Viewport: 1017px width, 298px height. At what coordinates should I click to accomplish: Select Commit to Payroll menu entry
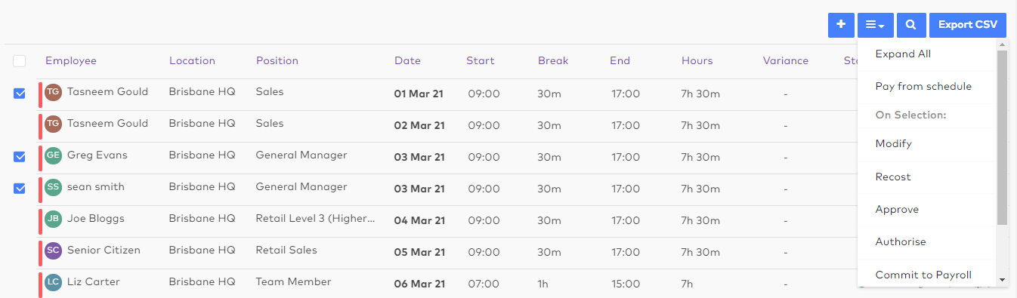[923, 275]
